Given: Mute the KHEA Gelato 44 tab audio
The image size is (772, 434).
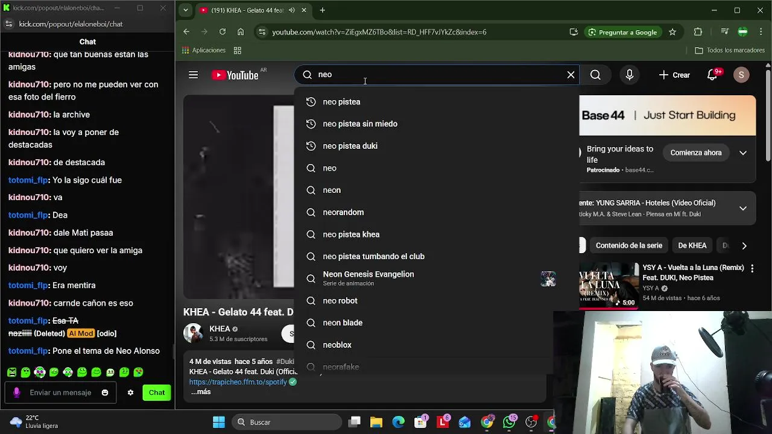Looking at the screenshot, I should [x=292, y=10].
